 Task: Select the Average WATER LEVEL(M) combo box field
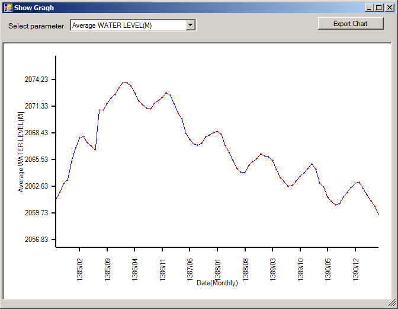tap(133, 26)
